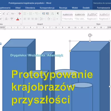Start a bulleted list
Screen dimensions: 111x111
pos(25,14)
